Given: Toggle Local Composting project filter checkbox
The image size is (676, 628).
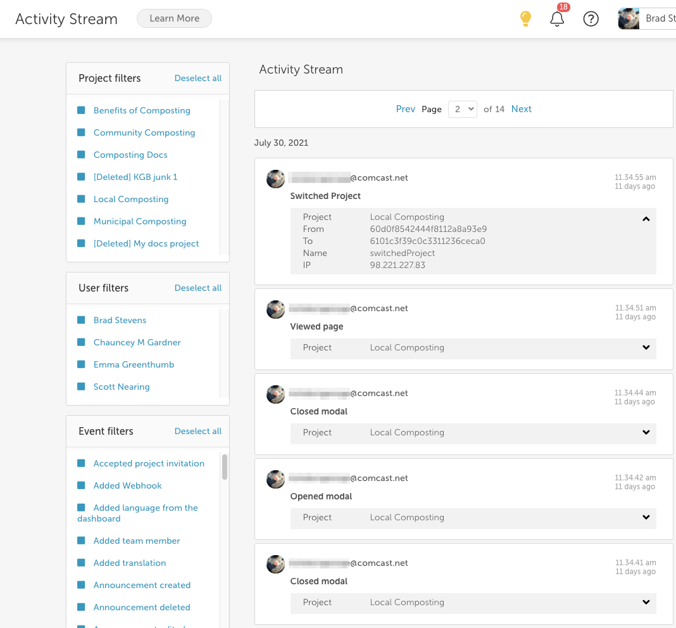Looking at the screenshot, I should pos(81,198).
